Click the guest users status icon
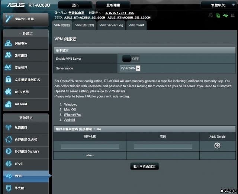The image size is (238, 194). 210,15
